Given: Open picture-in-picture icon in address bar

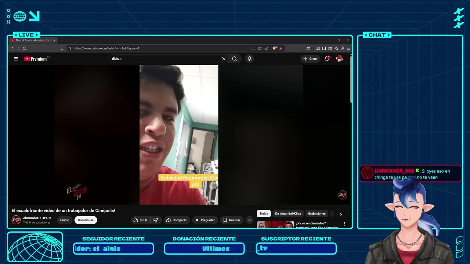Looking at the screenshot, I should (260, 48).
